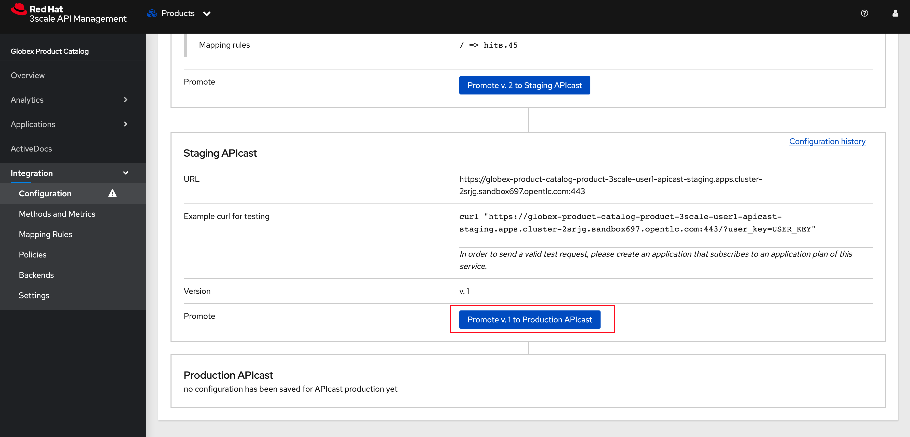Click the Products cubes icon

[x=152, y=13]
